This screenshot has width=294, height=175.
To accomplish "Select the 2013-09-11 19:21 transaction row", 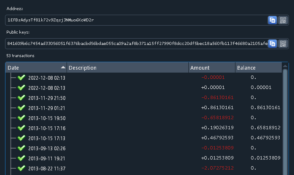I will pyautogui.click(x=126, y=158).
